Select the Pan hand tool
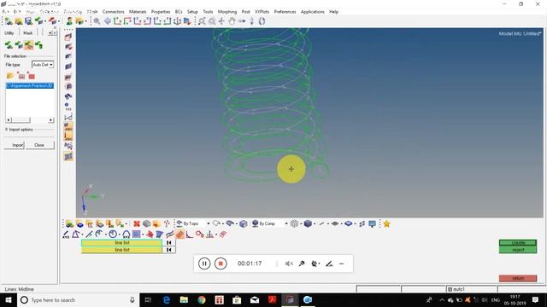Screen dimensions: 547x307 pos(232,21)
